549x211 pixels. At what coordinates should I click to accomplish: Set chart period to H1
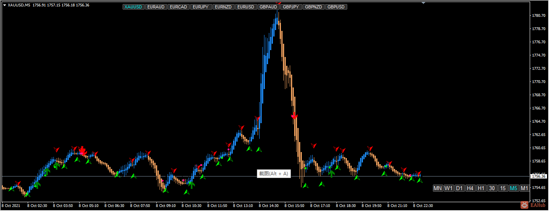tap(481, 188)
